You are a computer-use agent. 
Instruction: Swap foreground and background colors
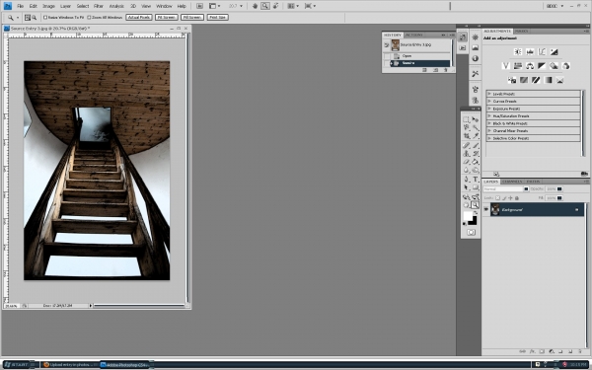(x=476, y=212)
